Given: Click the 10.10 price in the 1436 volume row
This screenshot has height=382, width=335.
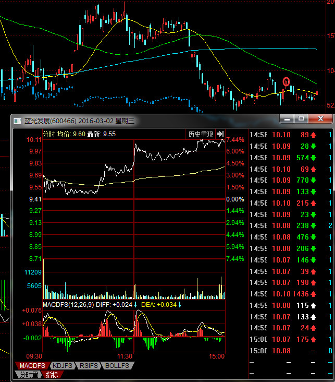Looking at the screenshot, I should point(281,294).
